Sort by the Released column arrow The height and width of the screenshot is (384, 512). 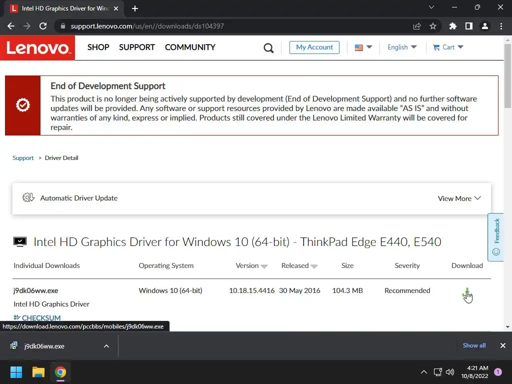pos(314,266)
